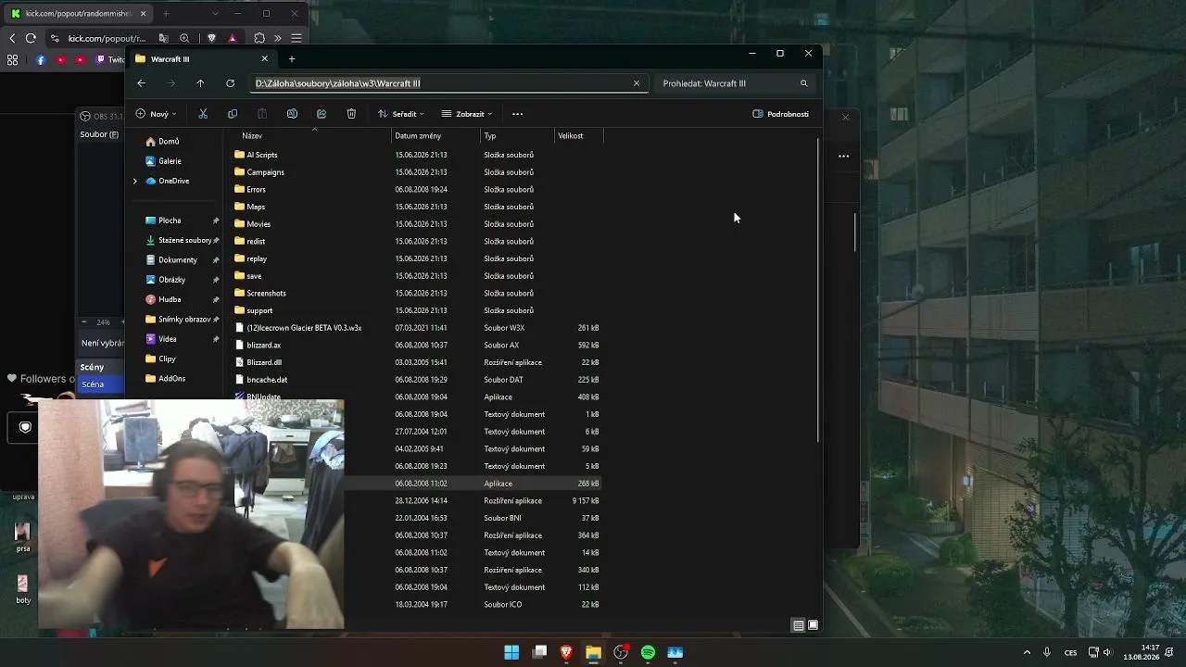The width and height of the screenshot is (1186, 667).
Task: Open Hudba in the navigation pane
Action: tap(163, 299)
